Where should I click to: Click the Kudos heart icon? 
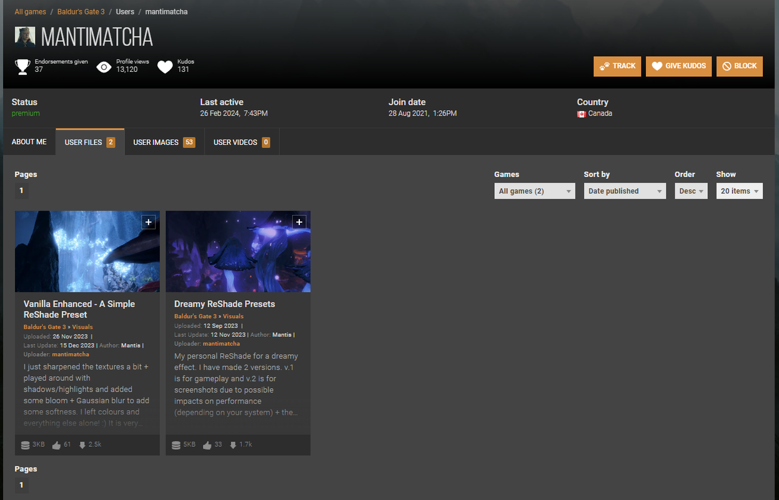pyautogui.click(x=165, y=66)
